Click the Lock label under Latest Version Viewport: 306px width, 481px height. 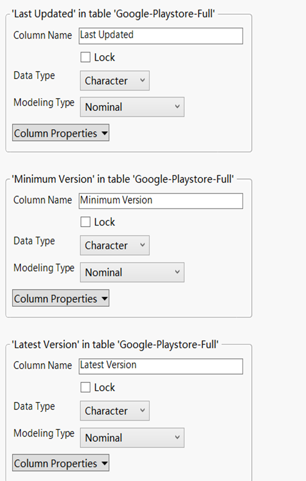click(105, 388)
